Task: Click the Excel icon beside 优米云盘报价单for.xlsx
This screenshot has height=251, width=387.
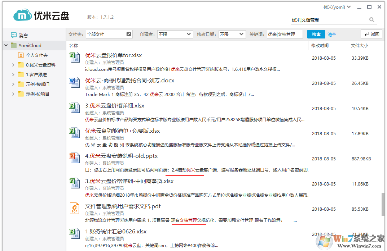Action: pos(74,57)
